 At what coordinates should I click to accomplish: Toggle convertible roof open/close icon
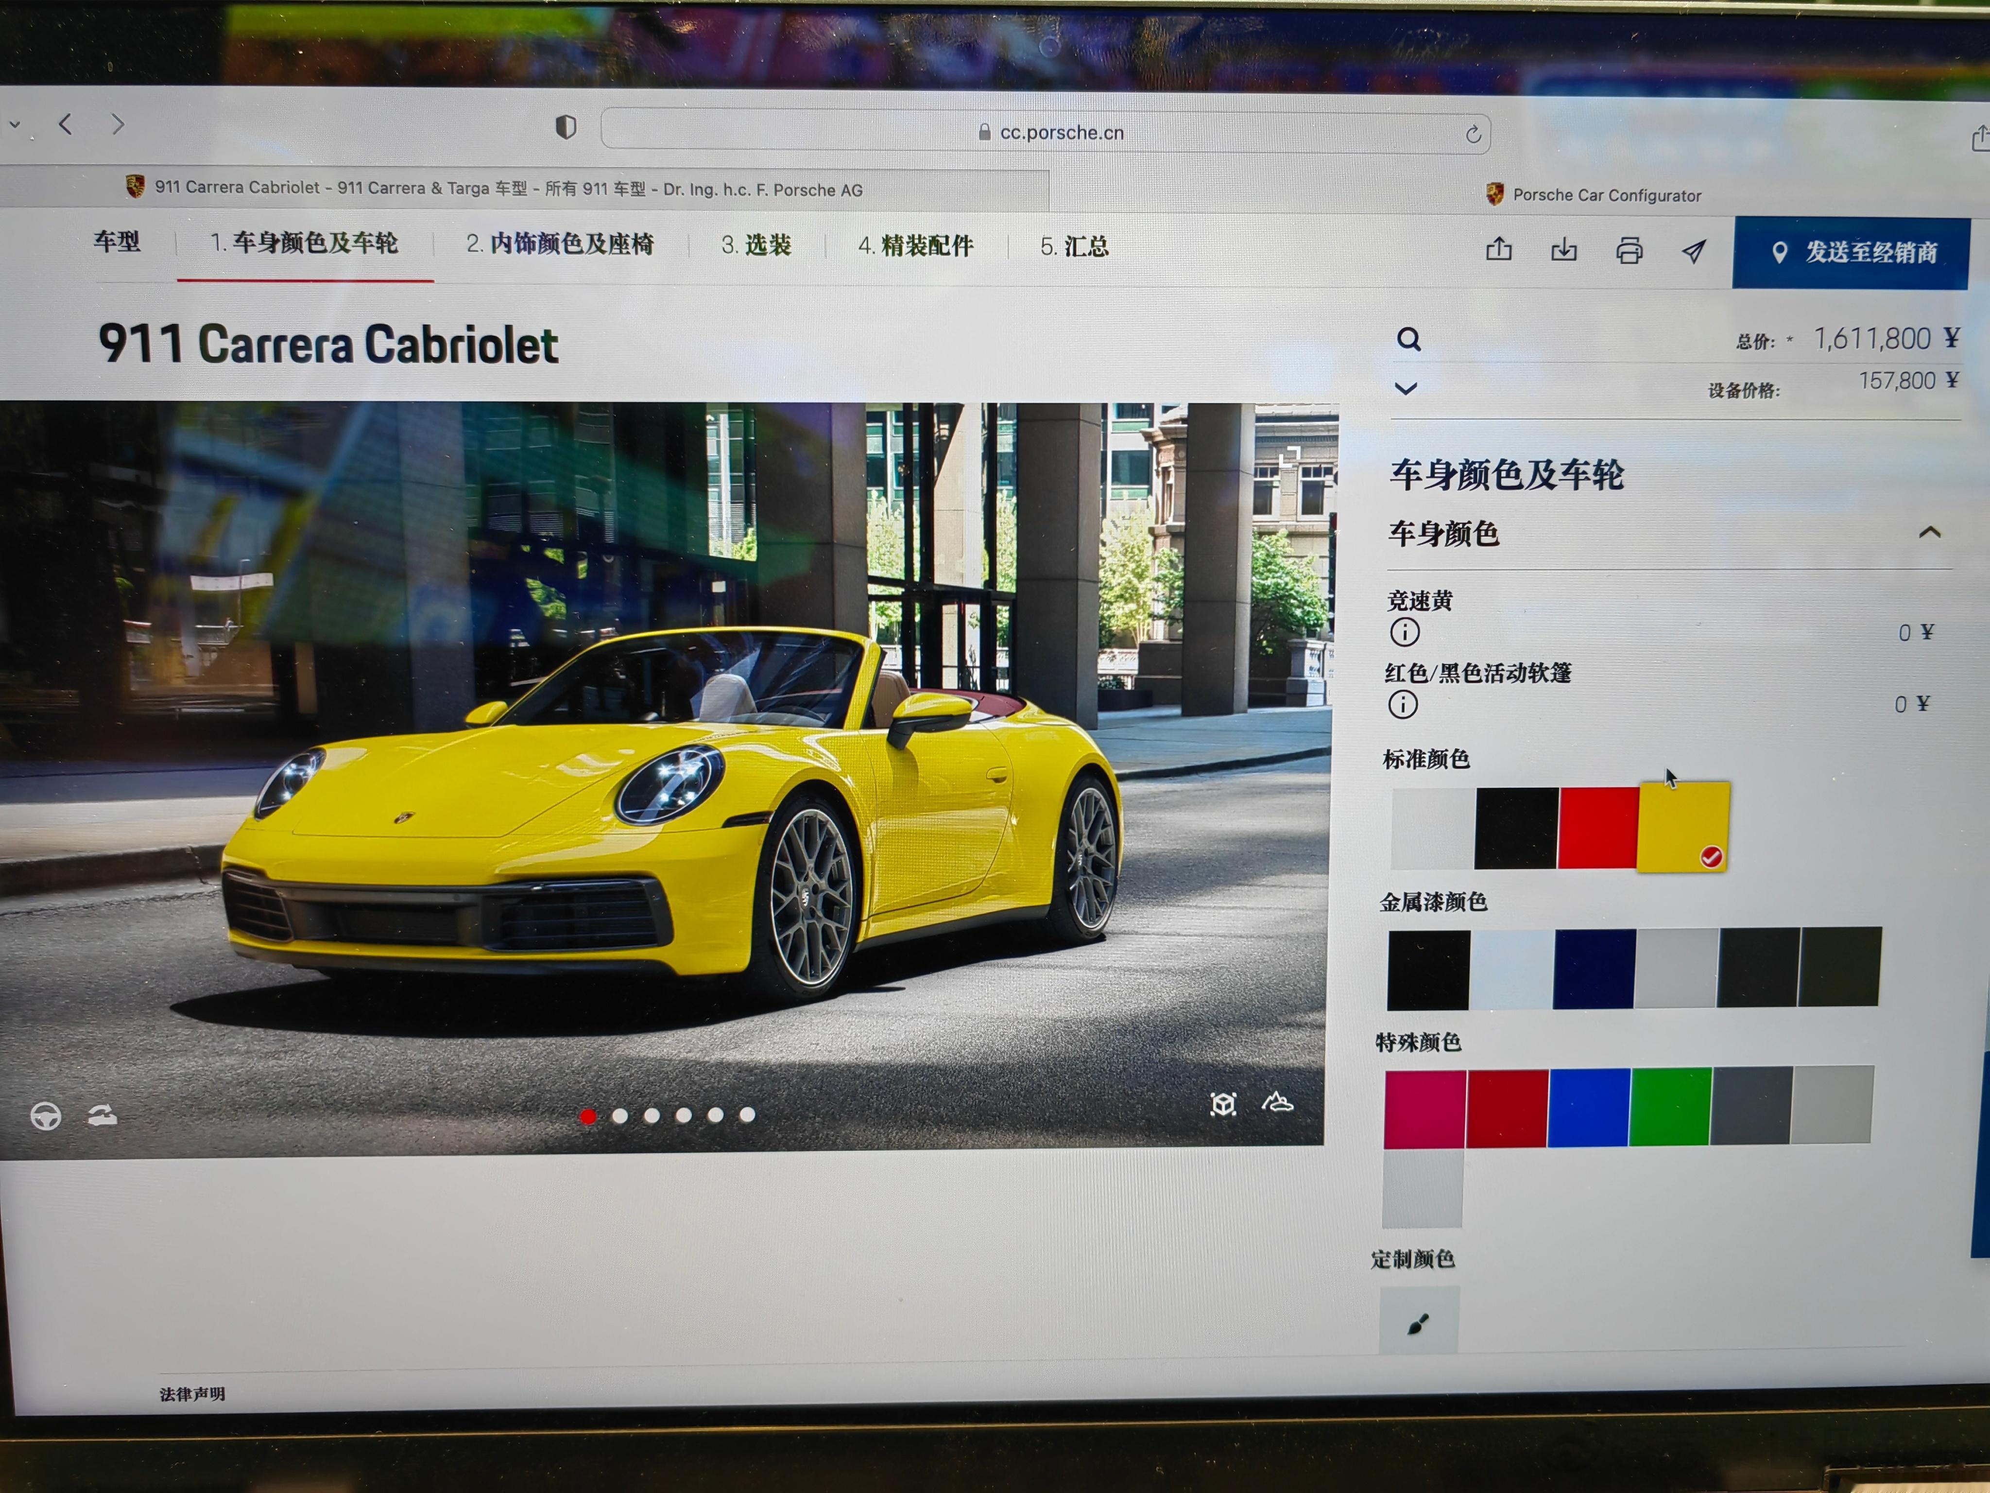point(103,1116)
